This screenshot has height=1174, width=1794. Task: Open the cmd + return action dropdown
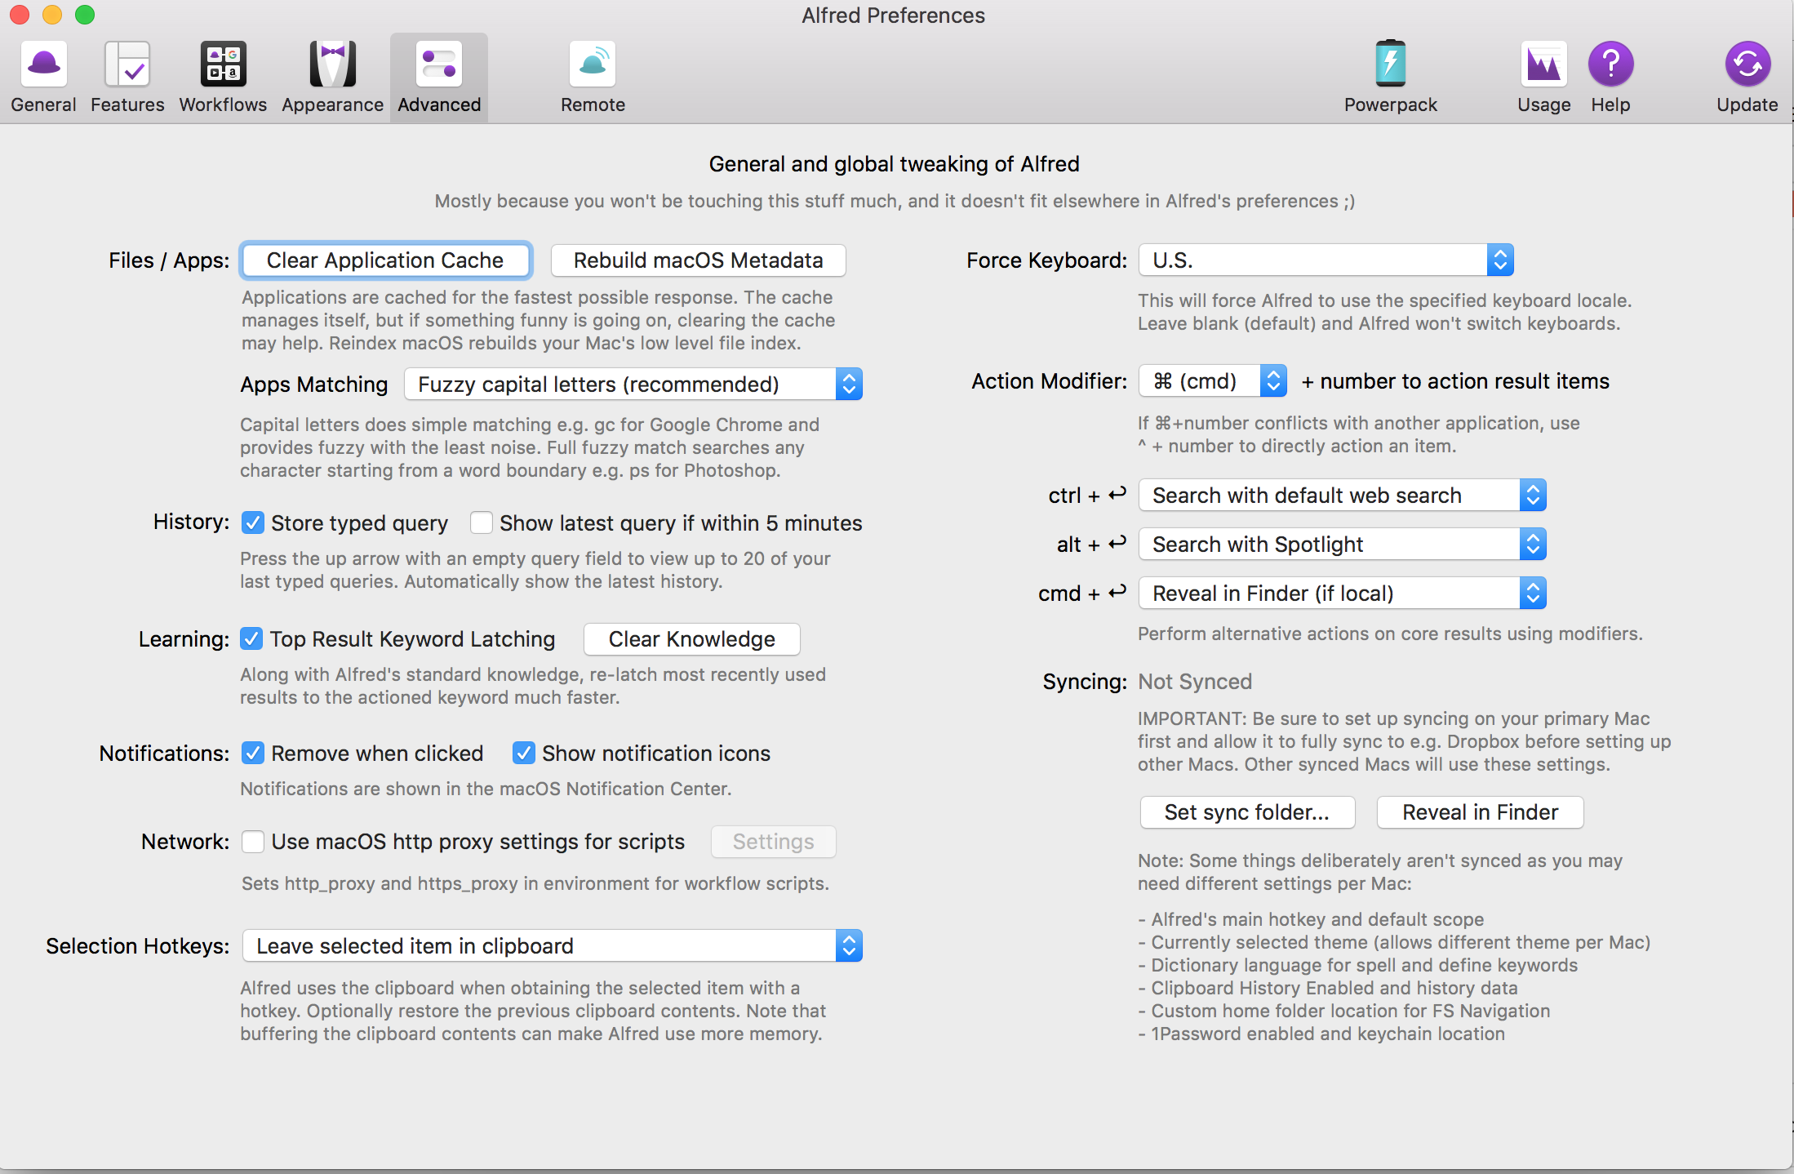(1343, 593)
